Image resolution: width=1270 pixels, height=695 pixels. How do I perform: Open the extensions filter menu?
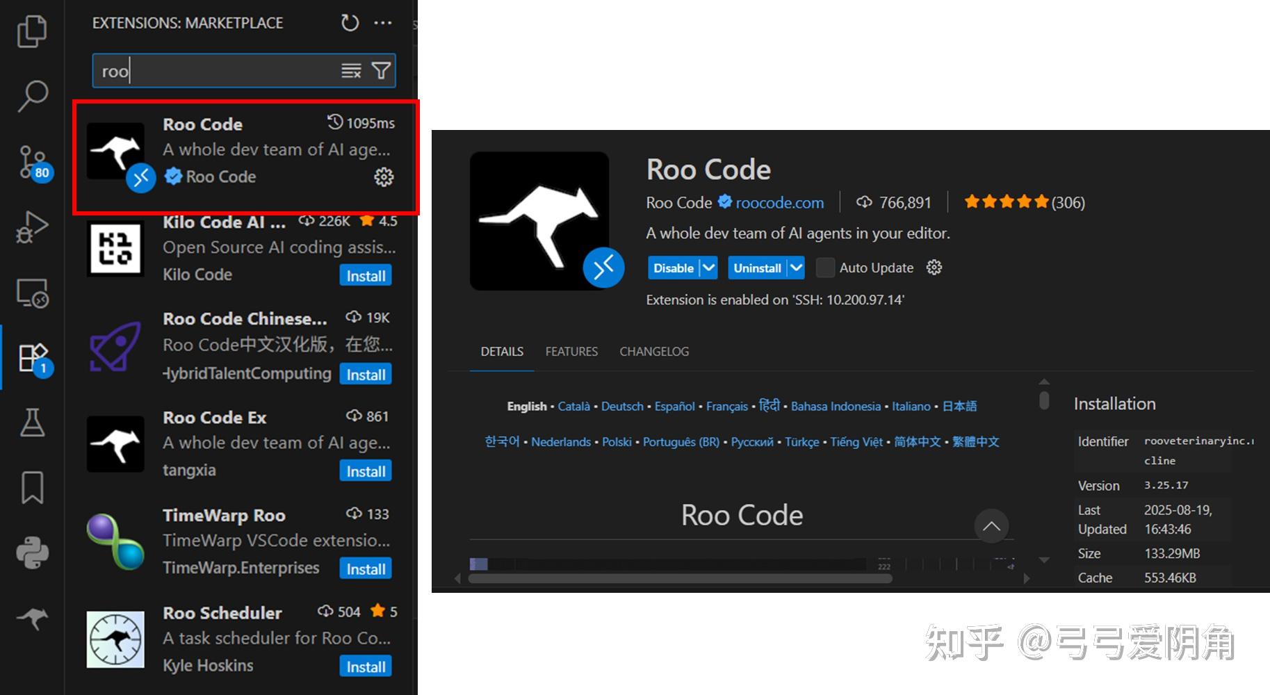point(381,71)
